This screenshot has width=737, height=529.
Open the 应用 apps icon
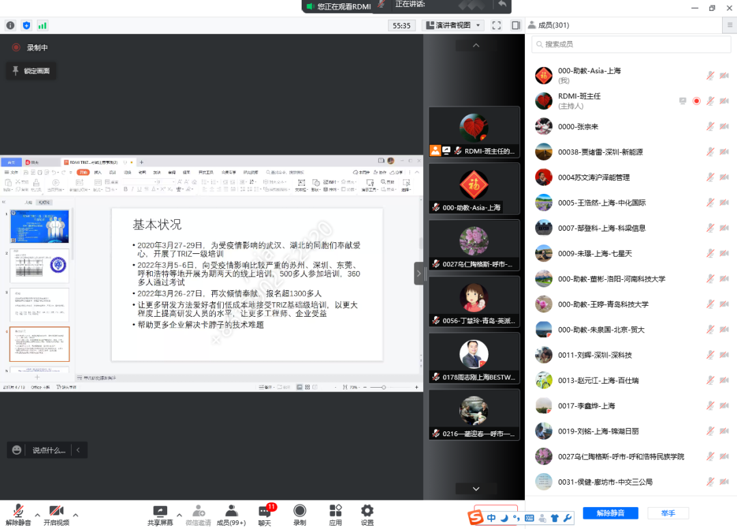(335, 515)
